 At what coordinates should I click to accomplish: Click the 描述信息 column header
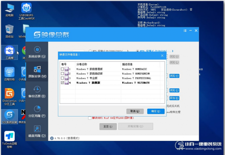(x=127, y=64)
